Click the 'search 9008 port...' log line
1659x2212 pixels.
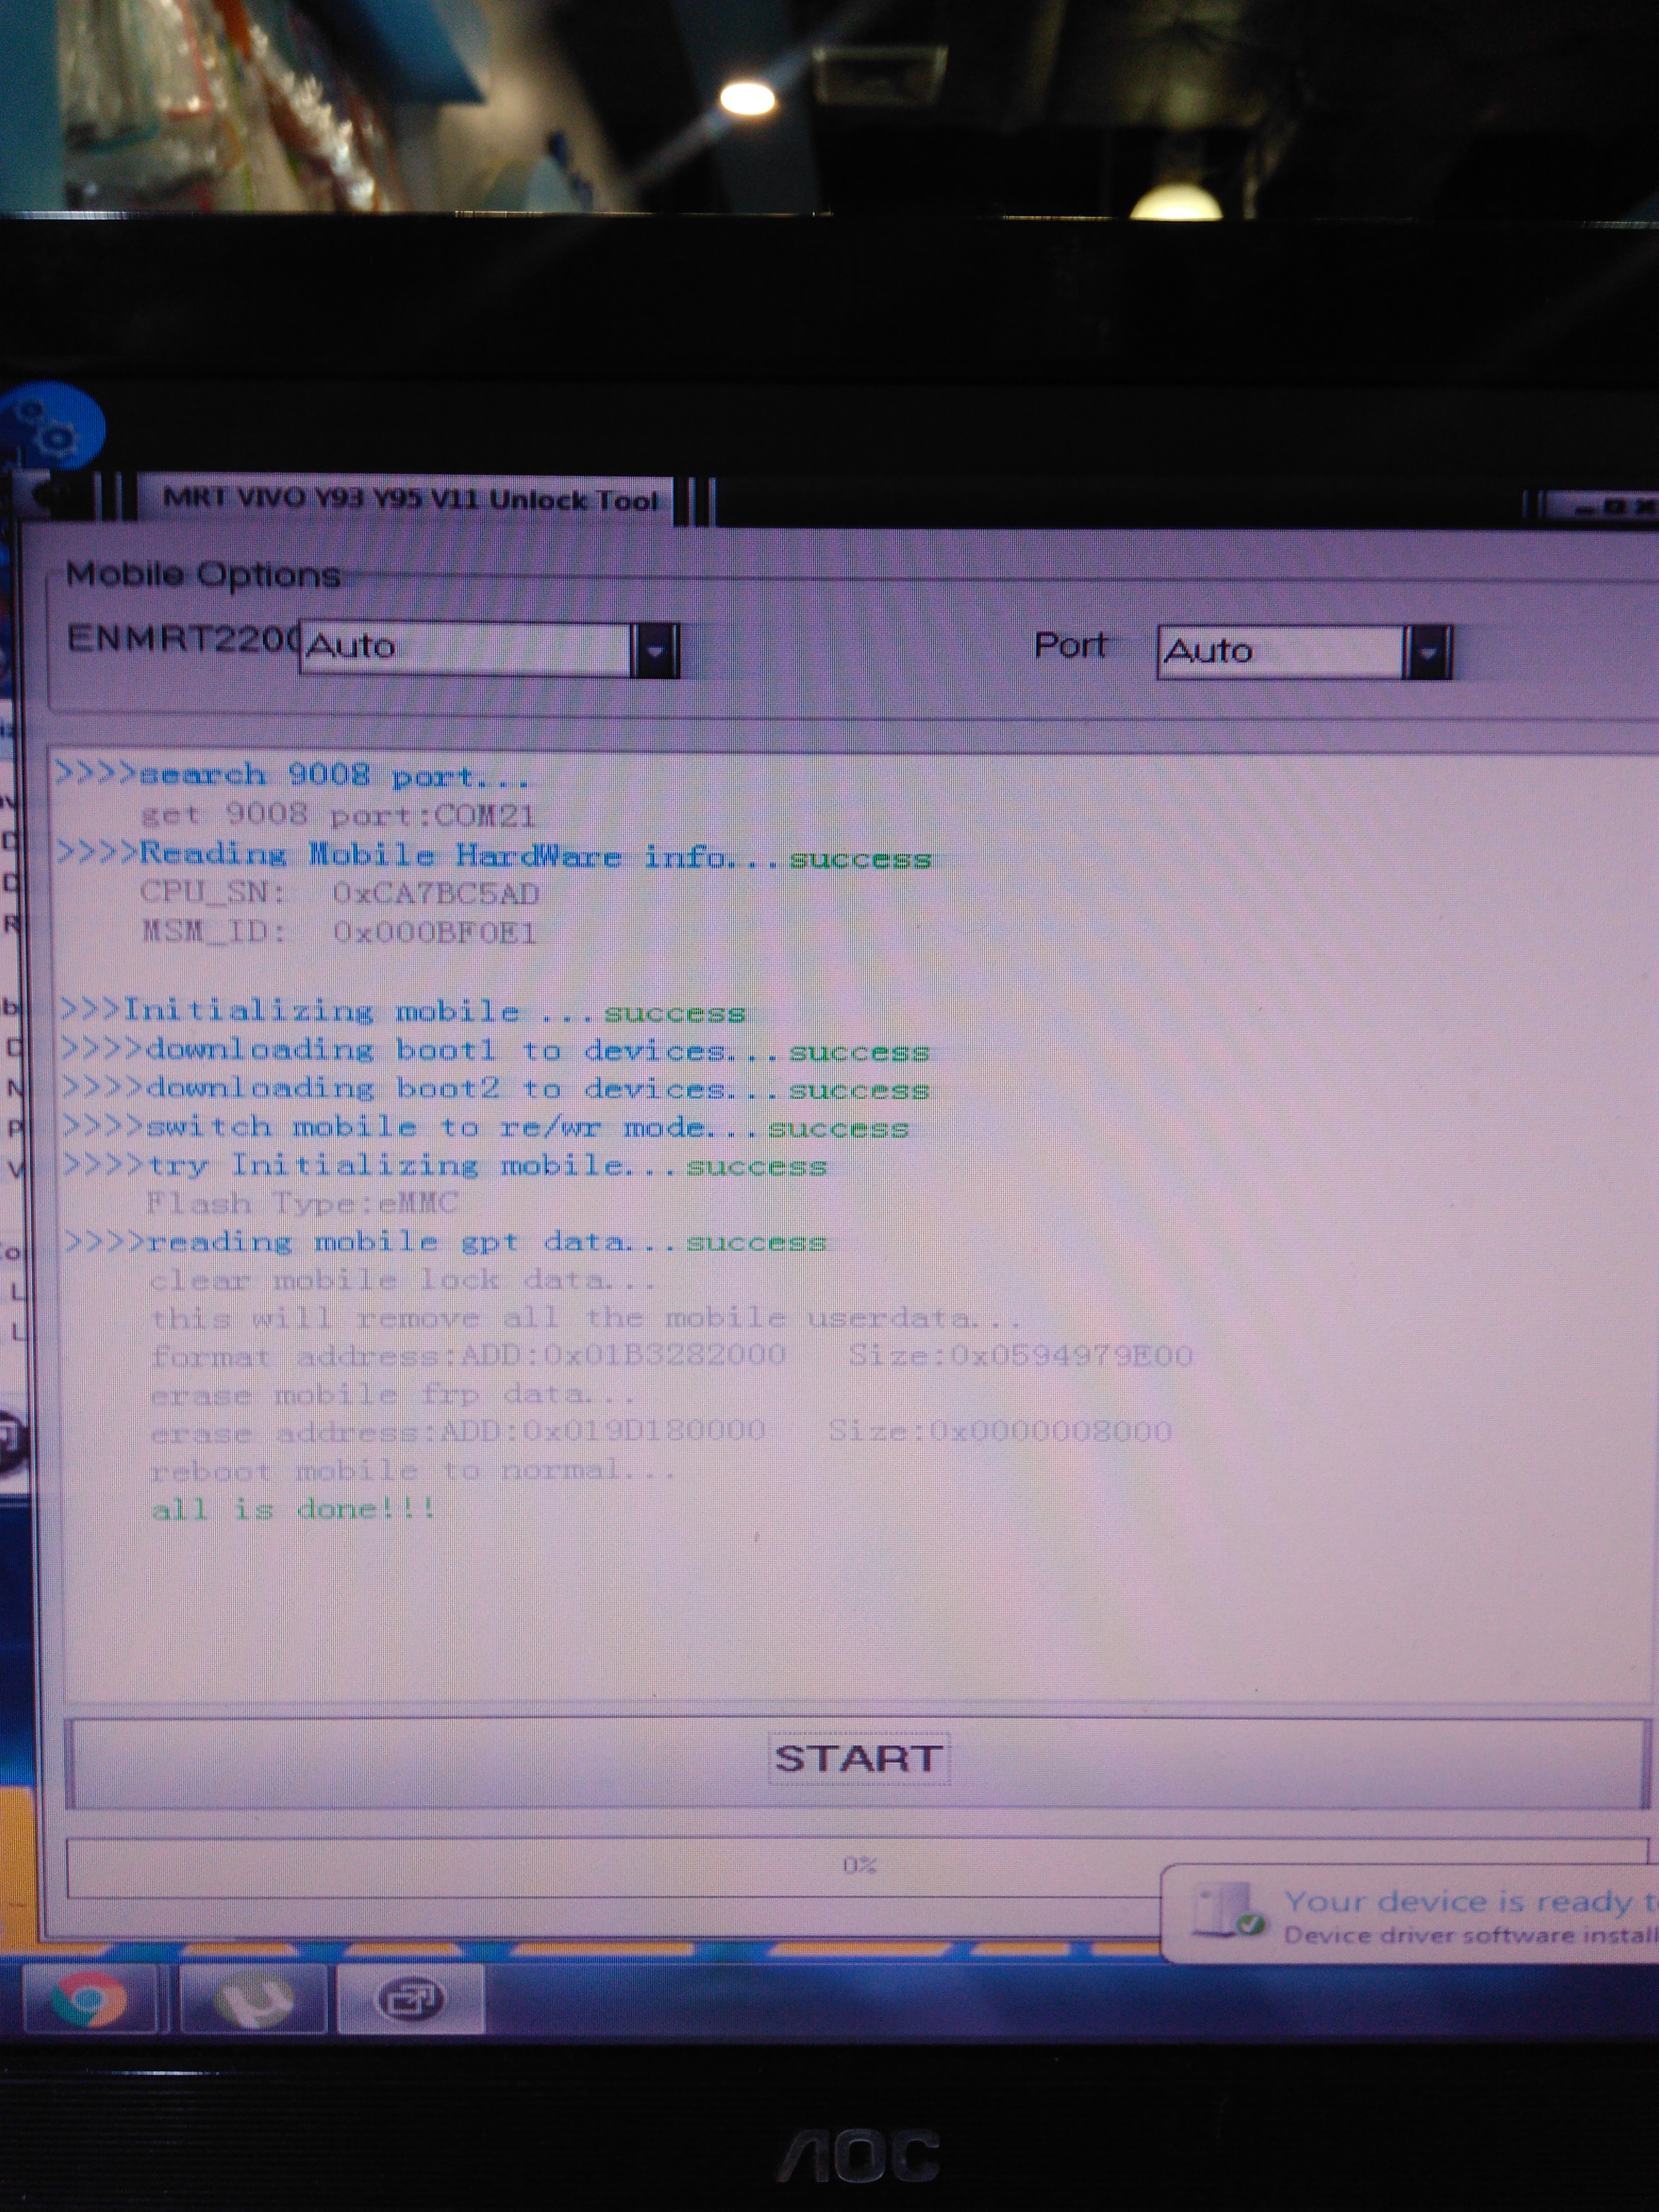point(293,776)
